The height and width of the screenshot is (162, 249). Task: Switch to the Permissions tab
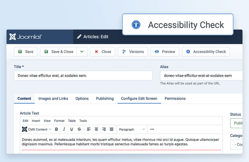coord(175,99)
